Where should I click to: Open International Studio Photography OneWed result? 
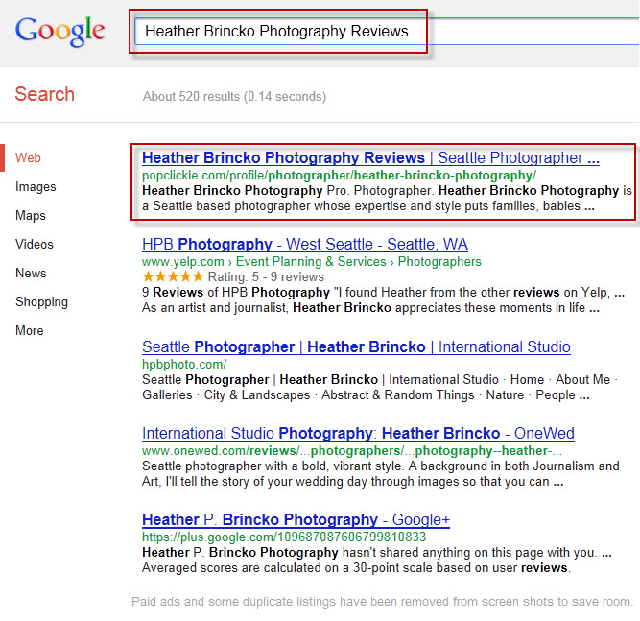[358, 433]
